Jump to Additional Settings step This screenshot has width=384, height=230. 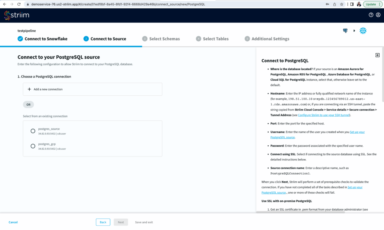tap(267, 39)
